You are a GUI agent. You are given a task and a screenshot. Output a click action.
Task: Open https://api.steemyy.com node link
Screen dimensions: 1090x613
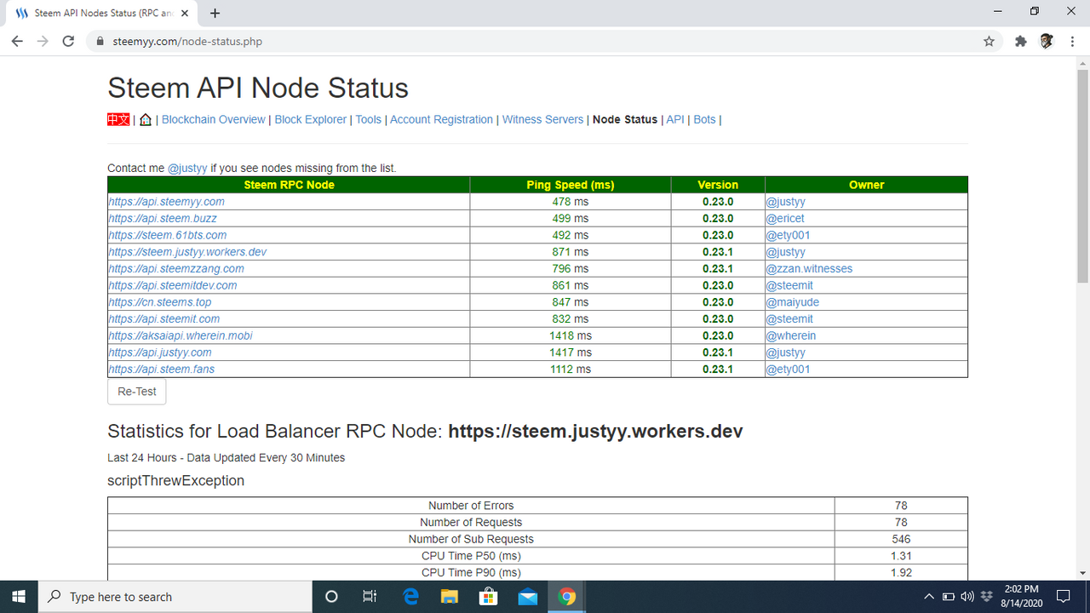click(x=166, y=202)
